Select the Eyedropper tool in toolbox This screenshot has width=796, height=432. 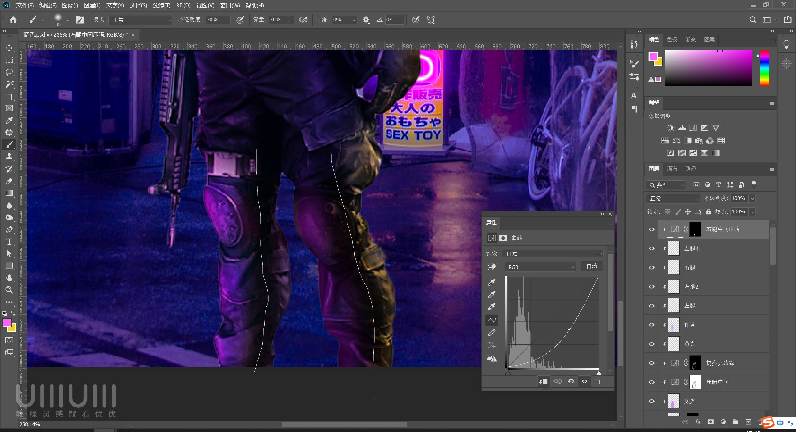point(9,121)
